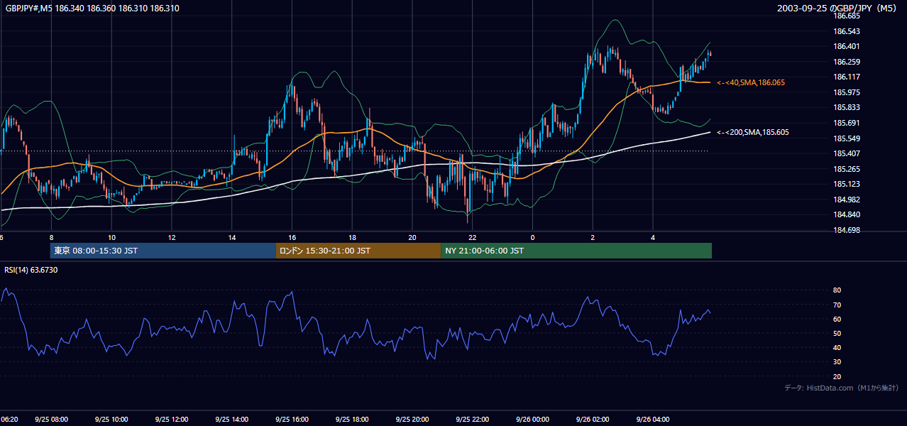Screen dimensions: 907x426
Task: Click the RSI(14) 63.6730 indicator label
Action: point(31,270)
